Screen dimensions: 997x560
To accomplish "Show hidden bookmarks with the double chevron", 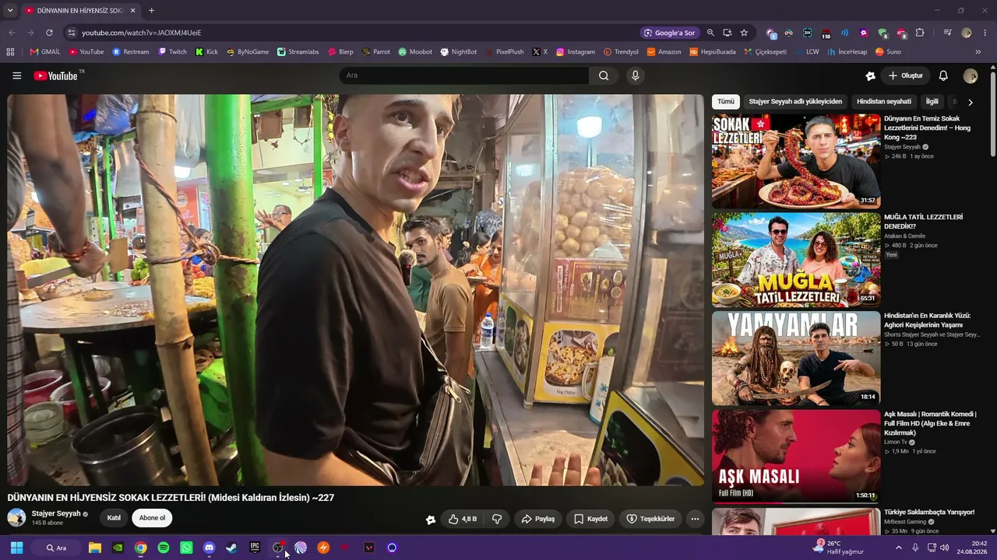I will click(978, 52).
